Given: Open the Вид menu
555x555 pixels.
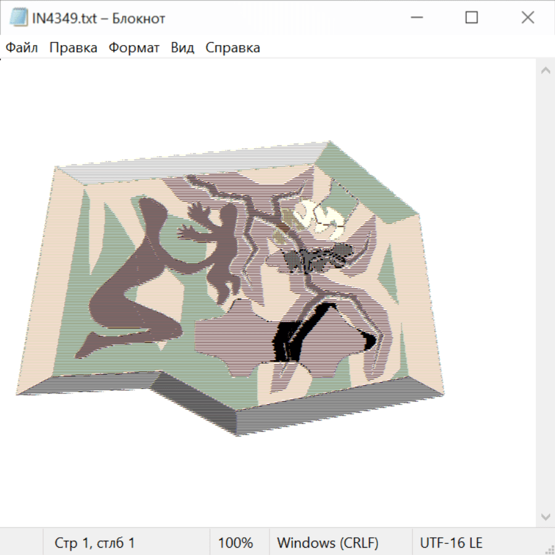Looking at the screenshot, I should click(x=182, y=47).
